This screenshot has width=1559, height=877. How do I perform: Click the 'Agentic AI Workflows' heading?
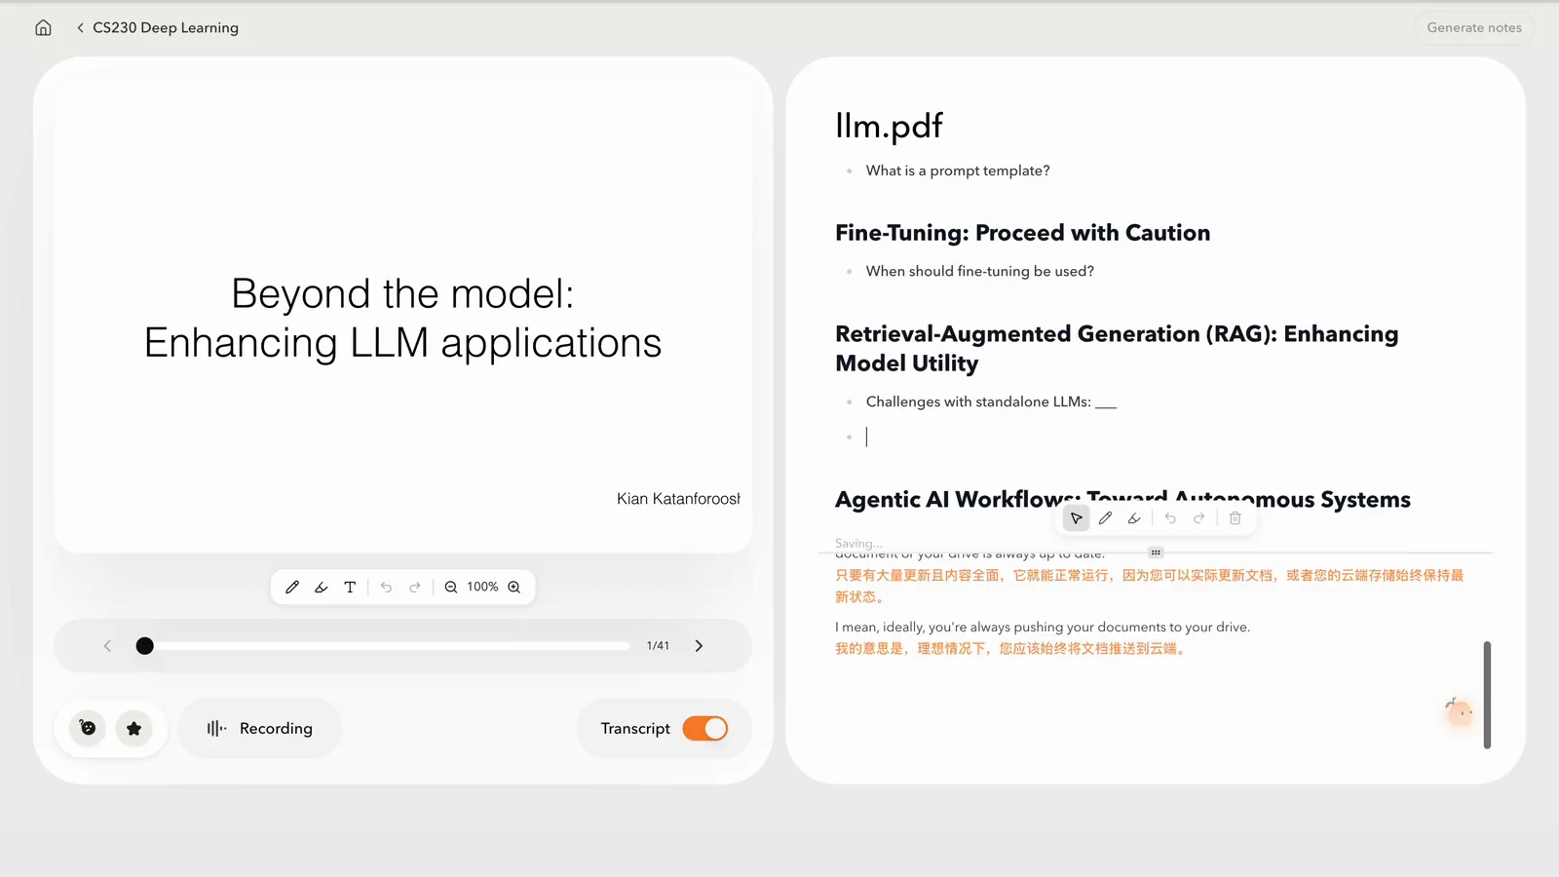(1122, 500)
